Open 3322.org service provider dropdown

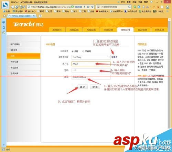point(91,57)
